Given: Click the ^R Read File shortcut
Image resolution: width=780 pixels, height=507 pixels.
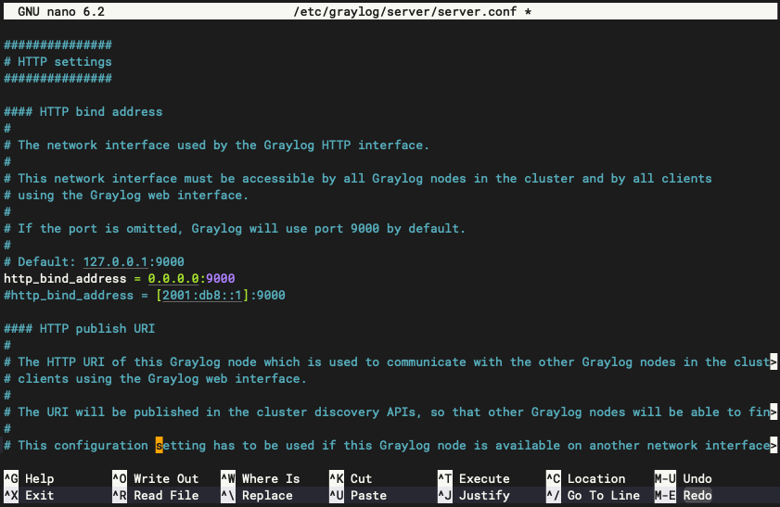Looking at the screenshot, I should [x=156, y=496].
